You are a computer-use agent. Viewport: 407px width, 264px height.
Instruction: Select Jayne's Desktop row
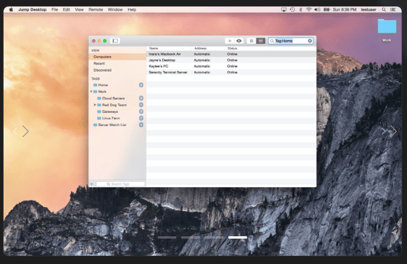[x=231, y=60]
